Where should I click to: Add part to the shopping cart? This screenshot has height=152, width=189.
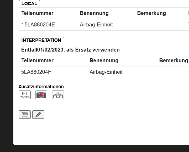[25, 115]
